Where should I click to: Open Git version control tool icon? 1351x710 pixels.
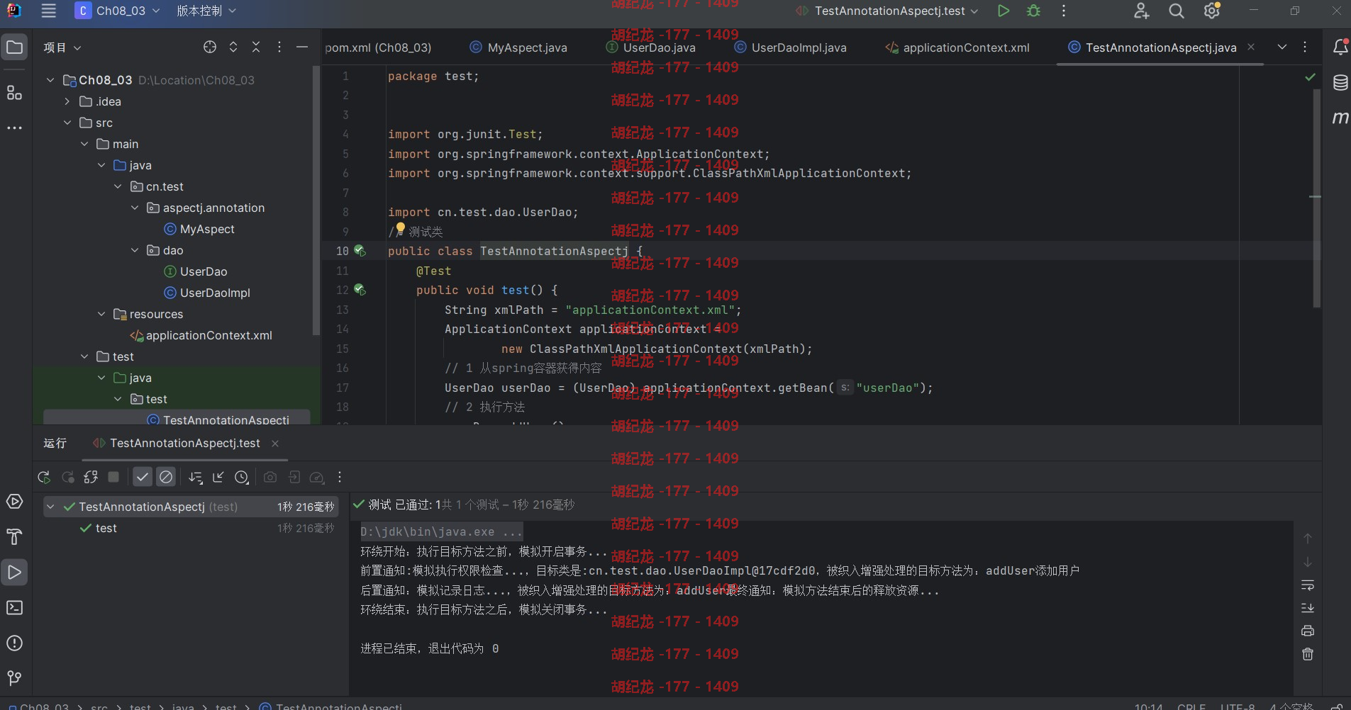[14, 678]
